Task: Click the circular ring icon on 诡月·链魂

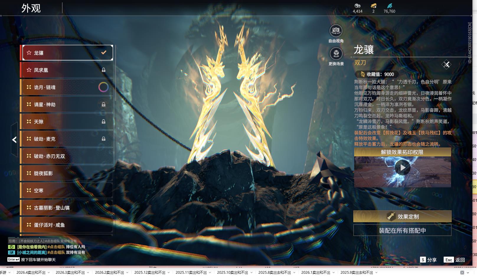Action: click(x=103, y=87)
